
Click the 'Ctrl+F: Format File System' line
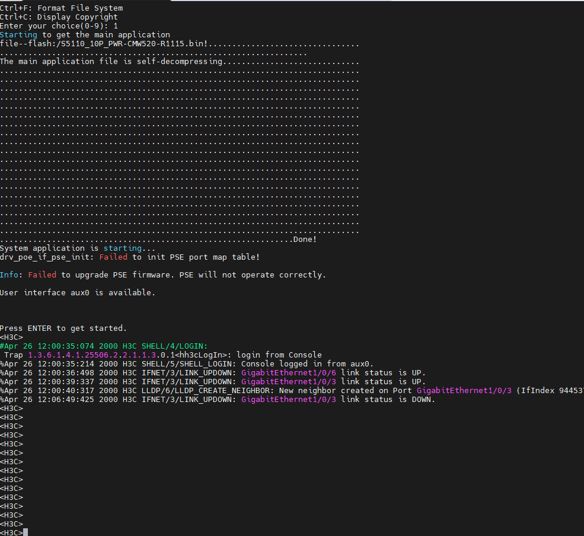coord(61,8)
